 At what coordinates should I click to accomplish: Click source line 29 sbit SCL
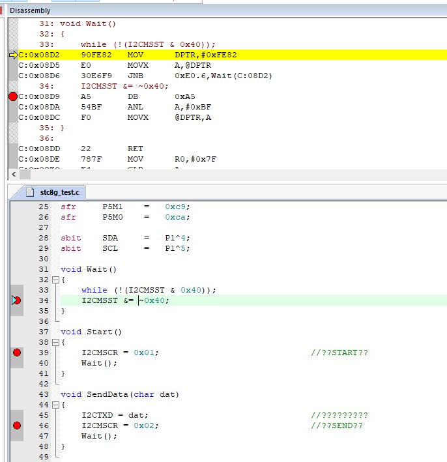(x=125, y=248)
